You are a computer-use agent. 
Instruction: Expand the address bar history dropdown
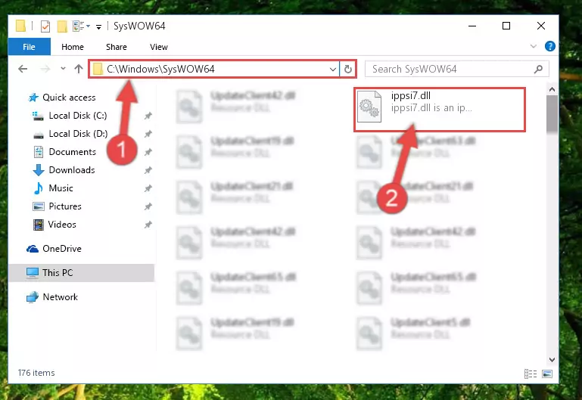333,70
